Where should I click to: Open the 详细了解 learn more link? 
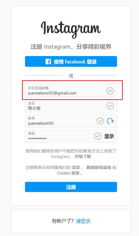83,157
